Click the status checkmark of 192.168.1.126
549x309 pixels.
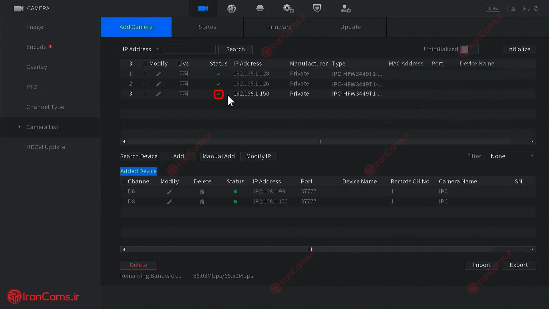[218, 84]
